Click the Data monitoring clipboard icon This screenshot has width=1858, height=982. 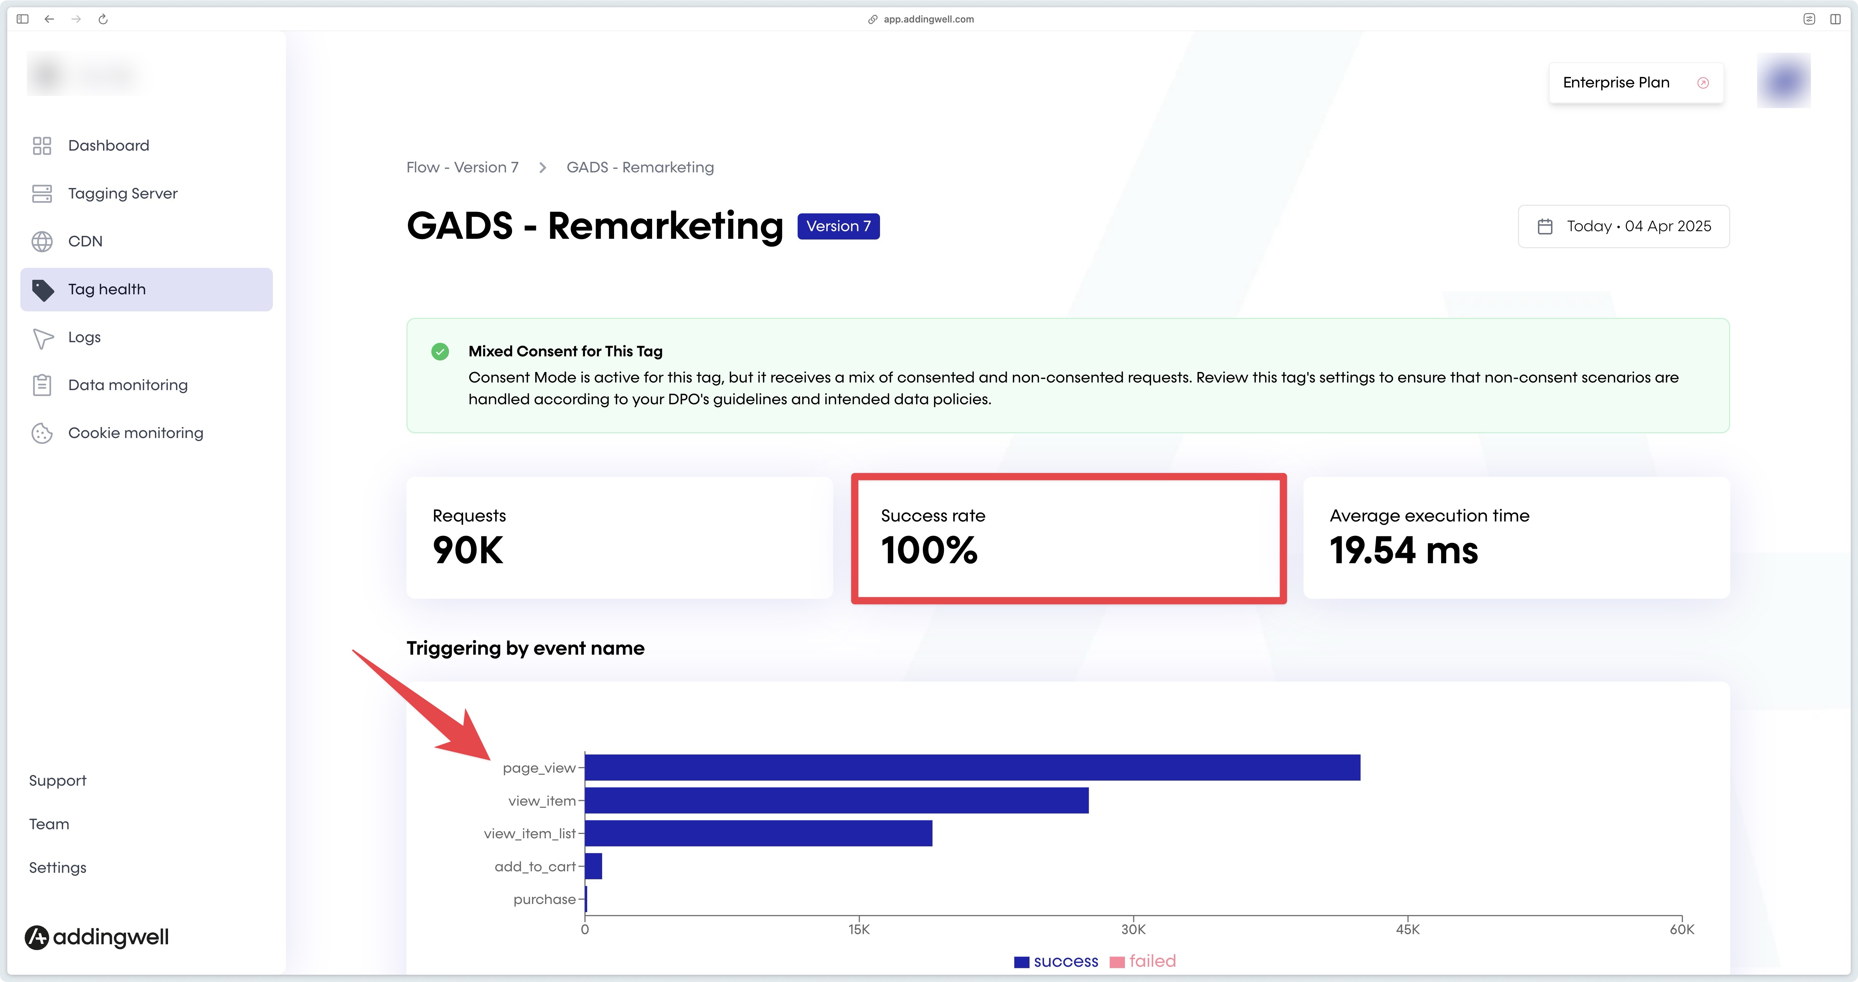pos(42,385)
